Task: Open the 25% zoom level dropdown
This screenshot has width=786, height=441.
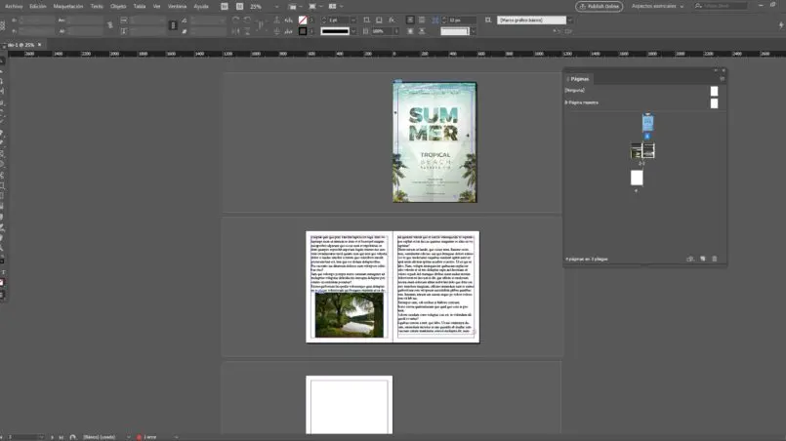Action: point(276,7)
